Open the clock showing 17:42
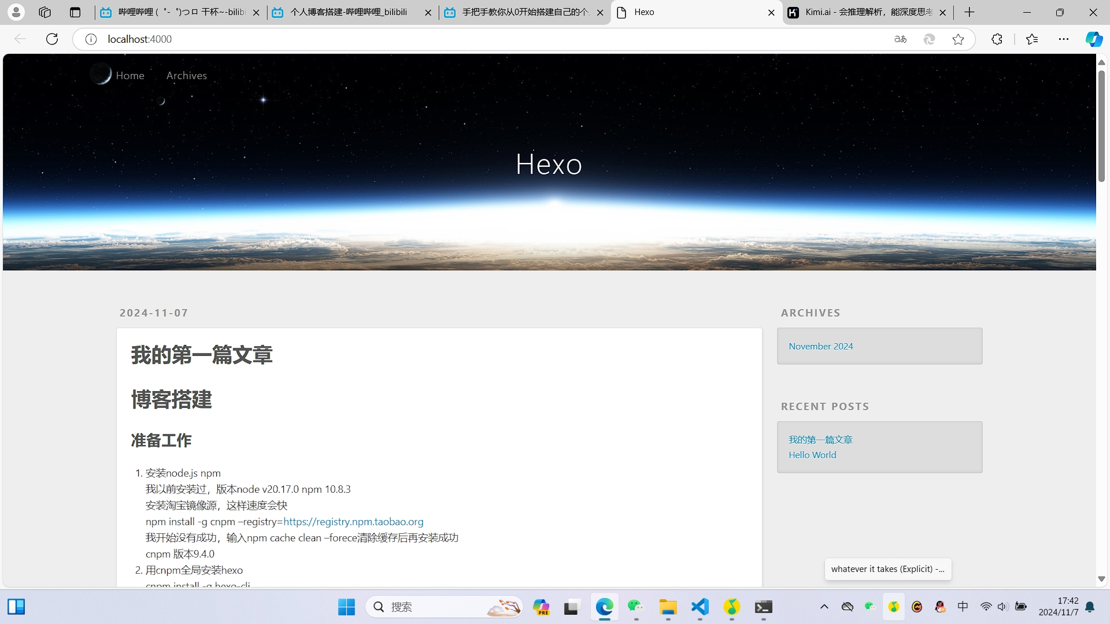The image size is (1110, 624). click(x=1059, y=607)
